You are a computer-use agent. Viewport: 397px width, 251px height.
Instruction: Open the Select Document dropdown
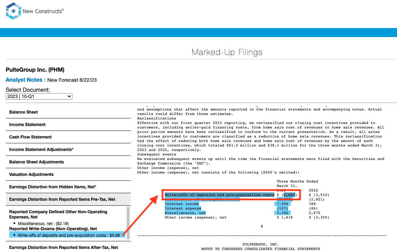(x=39, y=96)
